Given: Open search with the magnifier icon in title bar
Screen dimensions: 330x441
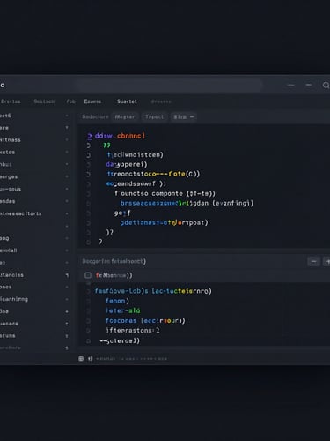Looking at the screenshot, I should pyautogui.click(x=326, y=86).
